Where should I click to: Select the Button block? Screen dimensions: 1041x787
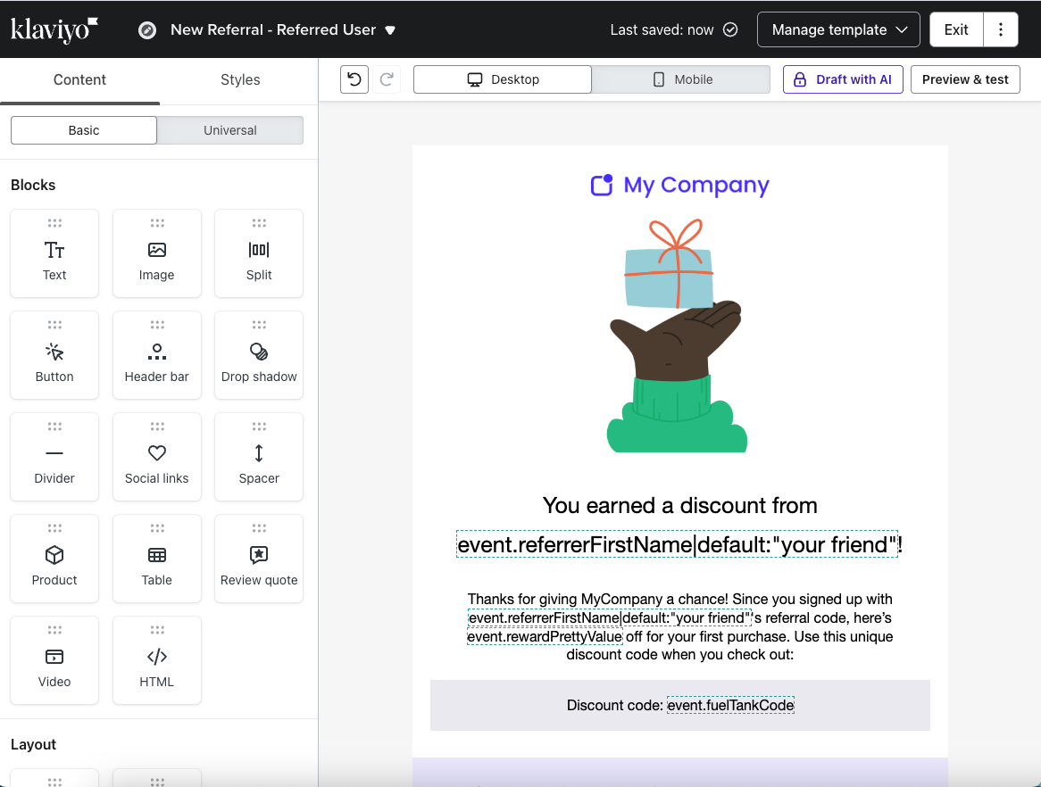54,355
